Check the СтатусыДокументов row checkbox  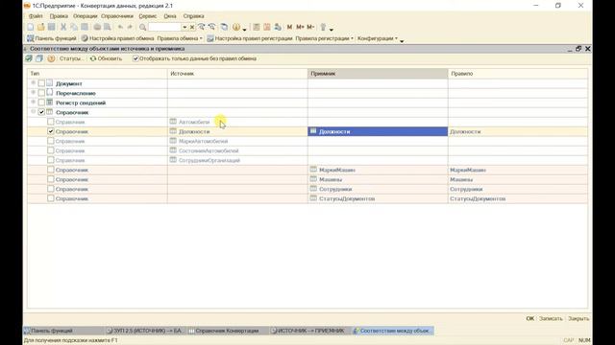point(51,198)
